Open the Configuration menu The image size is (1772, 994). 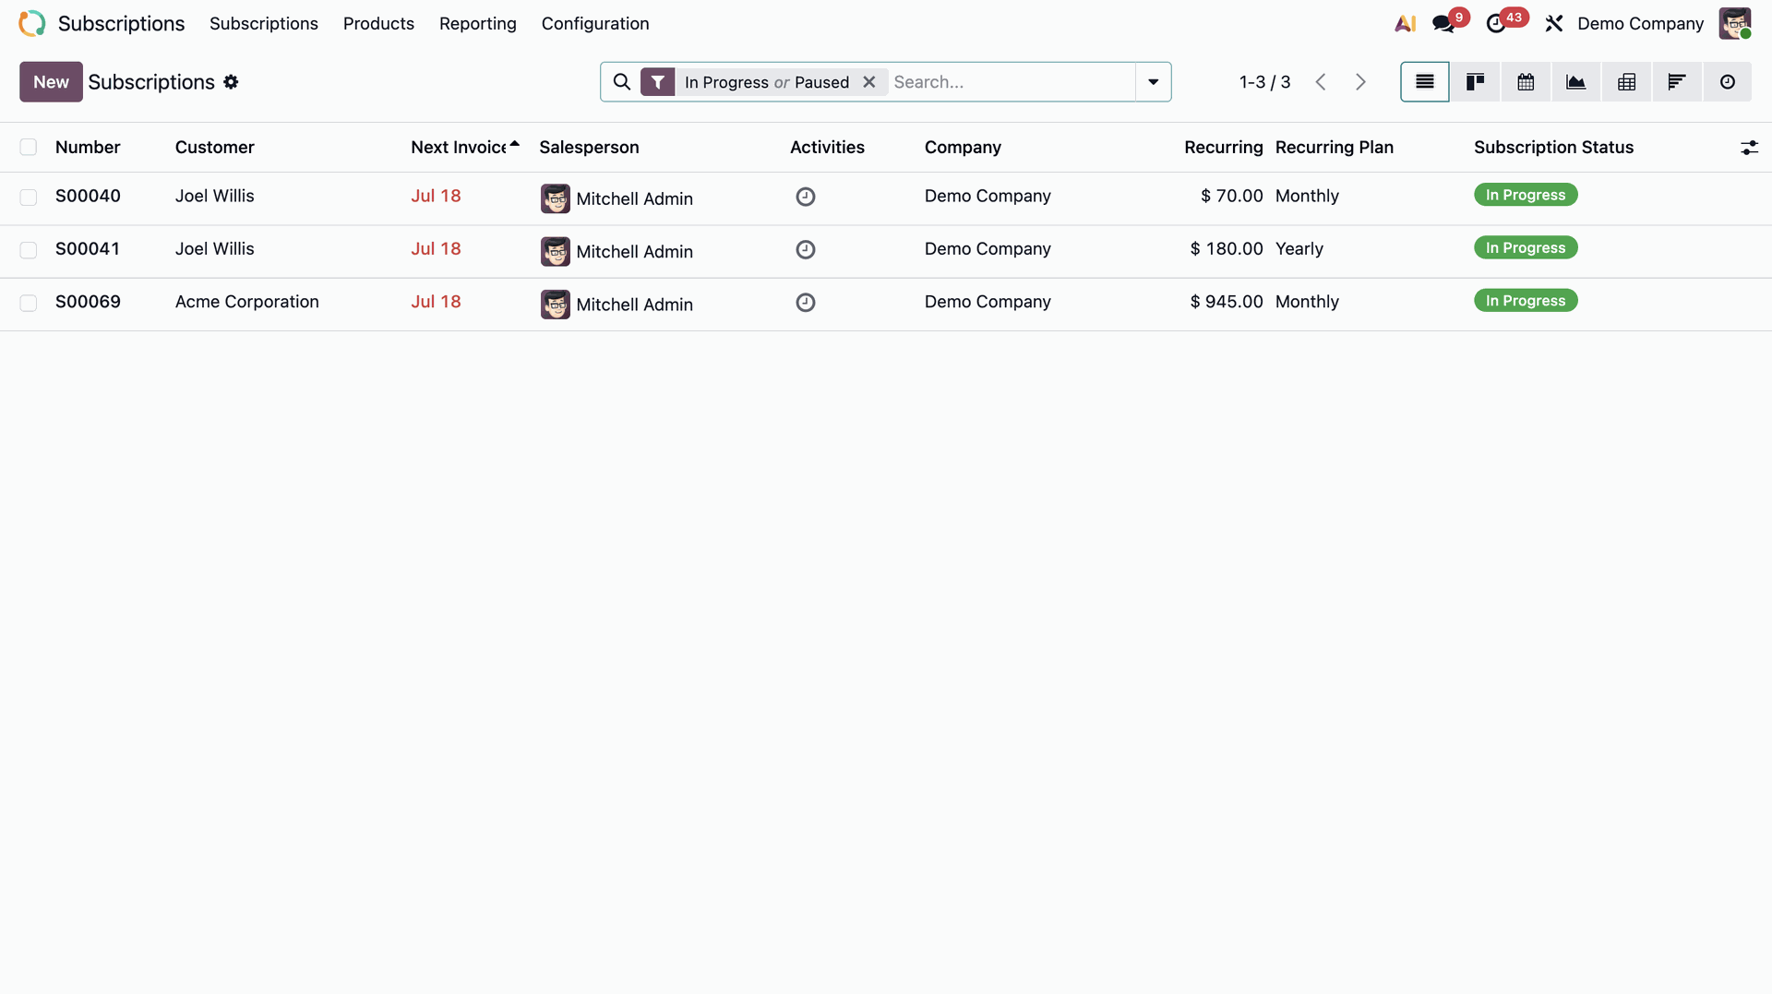pos(595,24)
